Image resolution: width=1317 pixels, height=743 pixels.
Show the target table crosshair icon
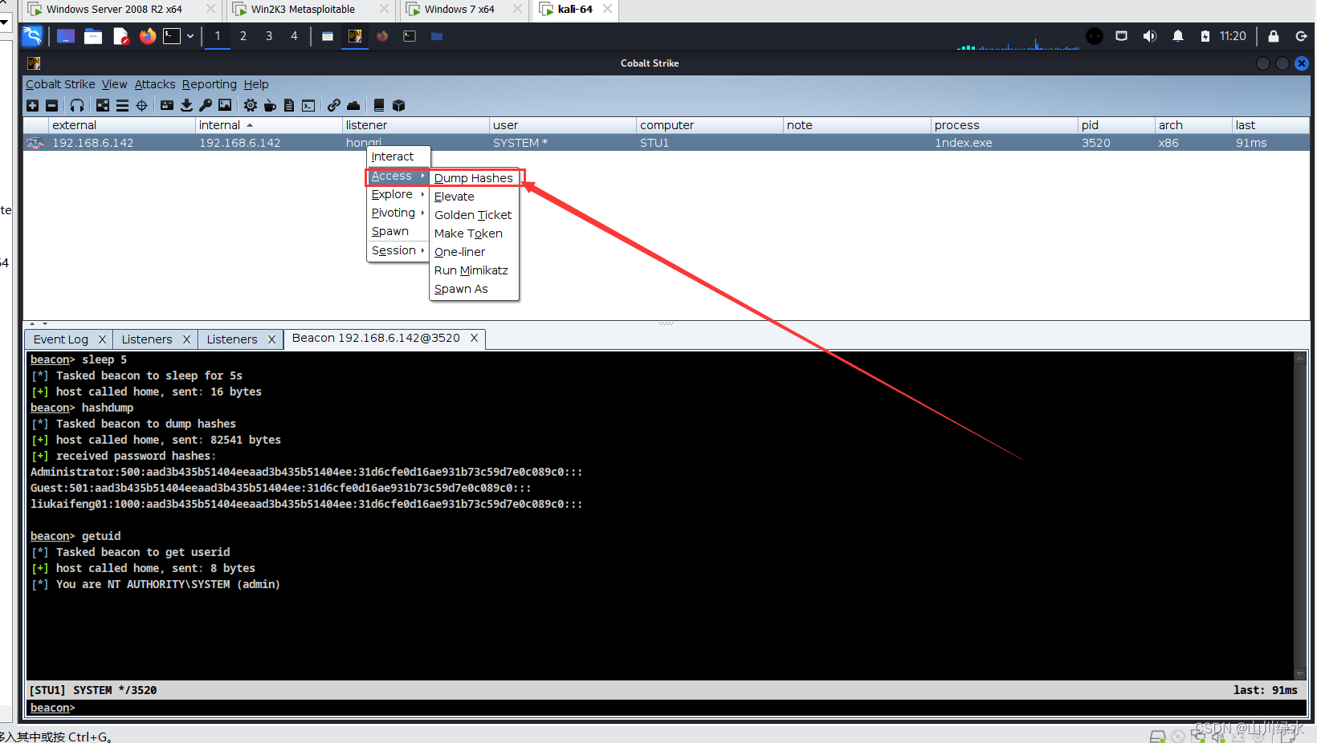click(x=142, y=105)
